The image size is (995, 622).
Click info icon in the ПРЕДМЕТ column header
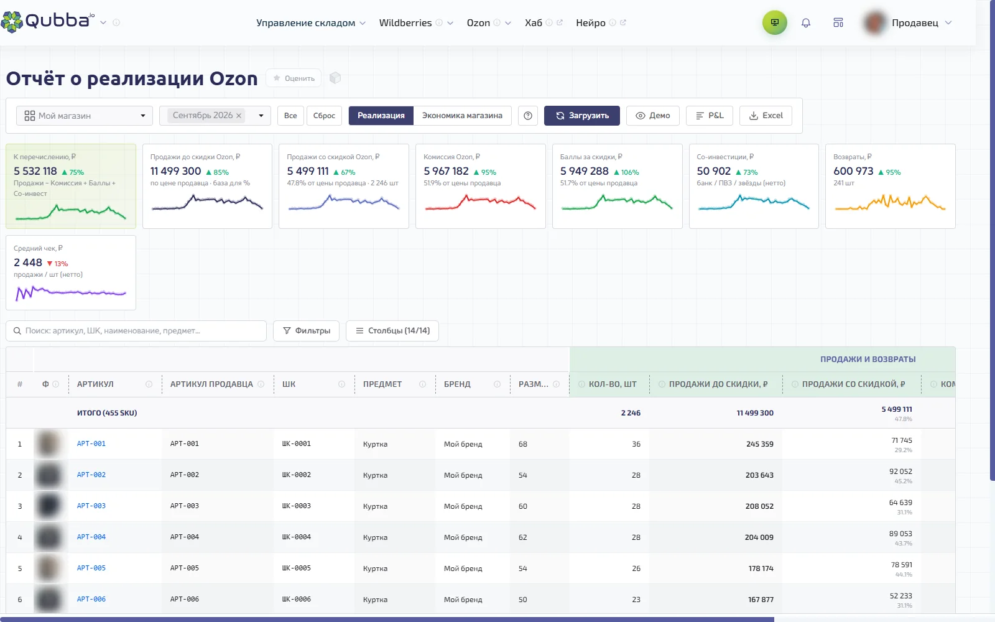(x=422, y=384)
